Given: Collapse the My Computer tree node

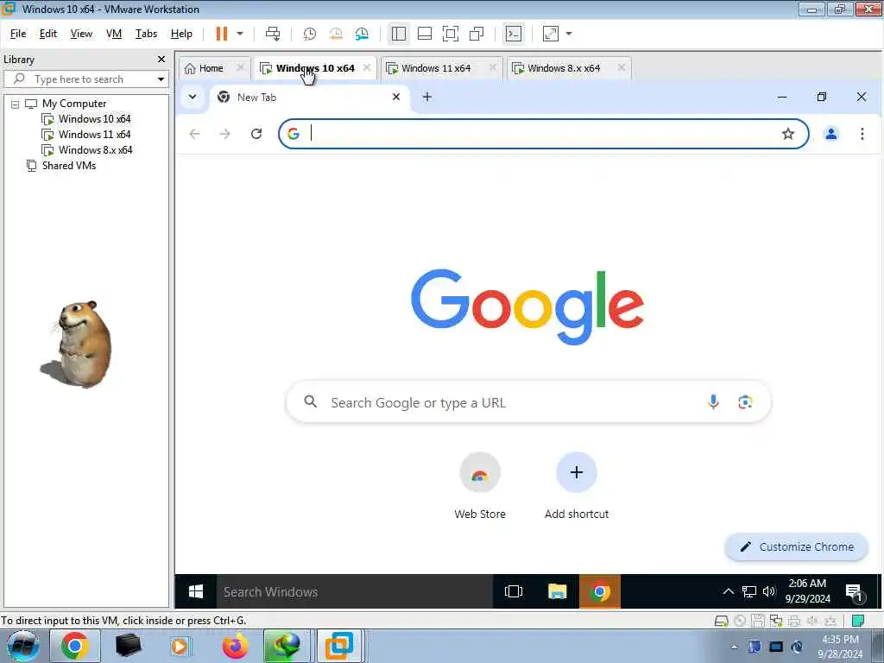Looking at the screenshot, I should [x=16, y=104].
